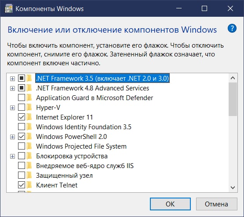This screenshot has height=217, width=244.
Task: Expand the .NET Framework 4.8 Advanced Services node
Action: (x=12, y=89)
